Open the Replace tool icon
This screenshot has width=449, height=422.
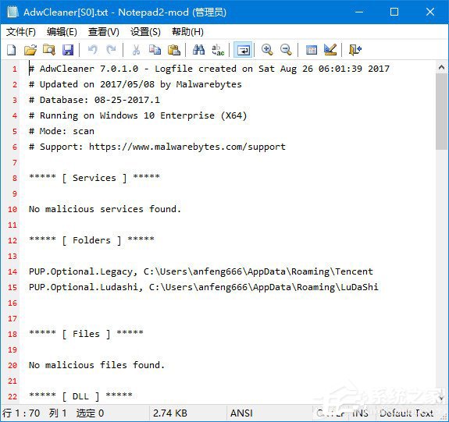218,50
